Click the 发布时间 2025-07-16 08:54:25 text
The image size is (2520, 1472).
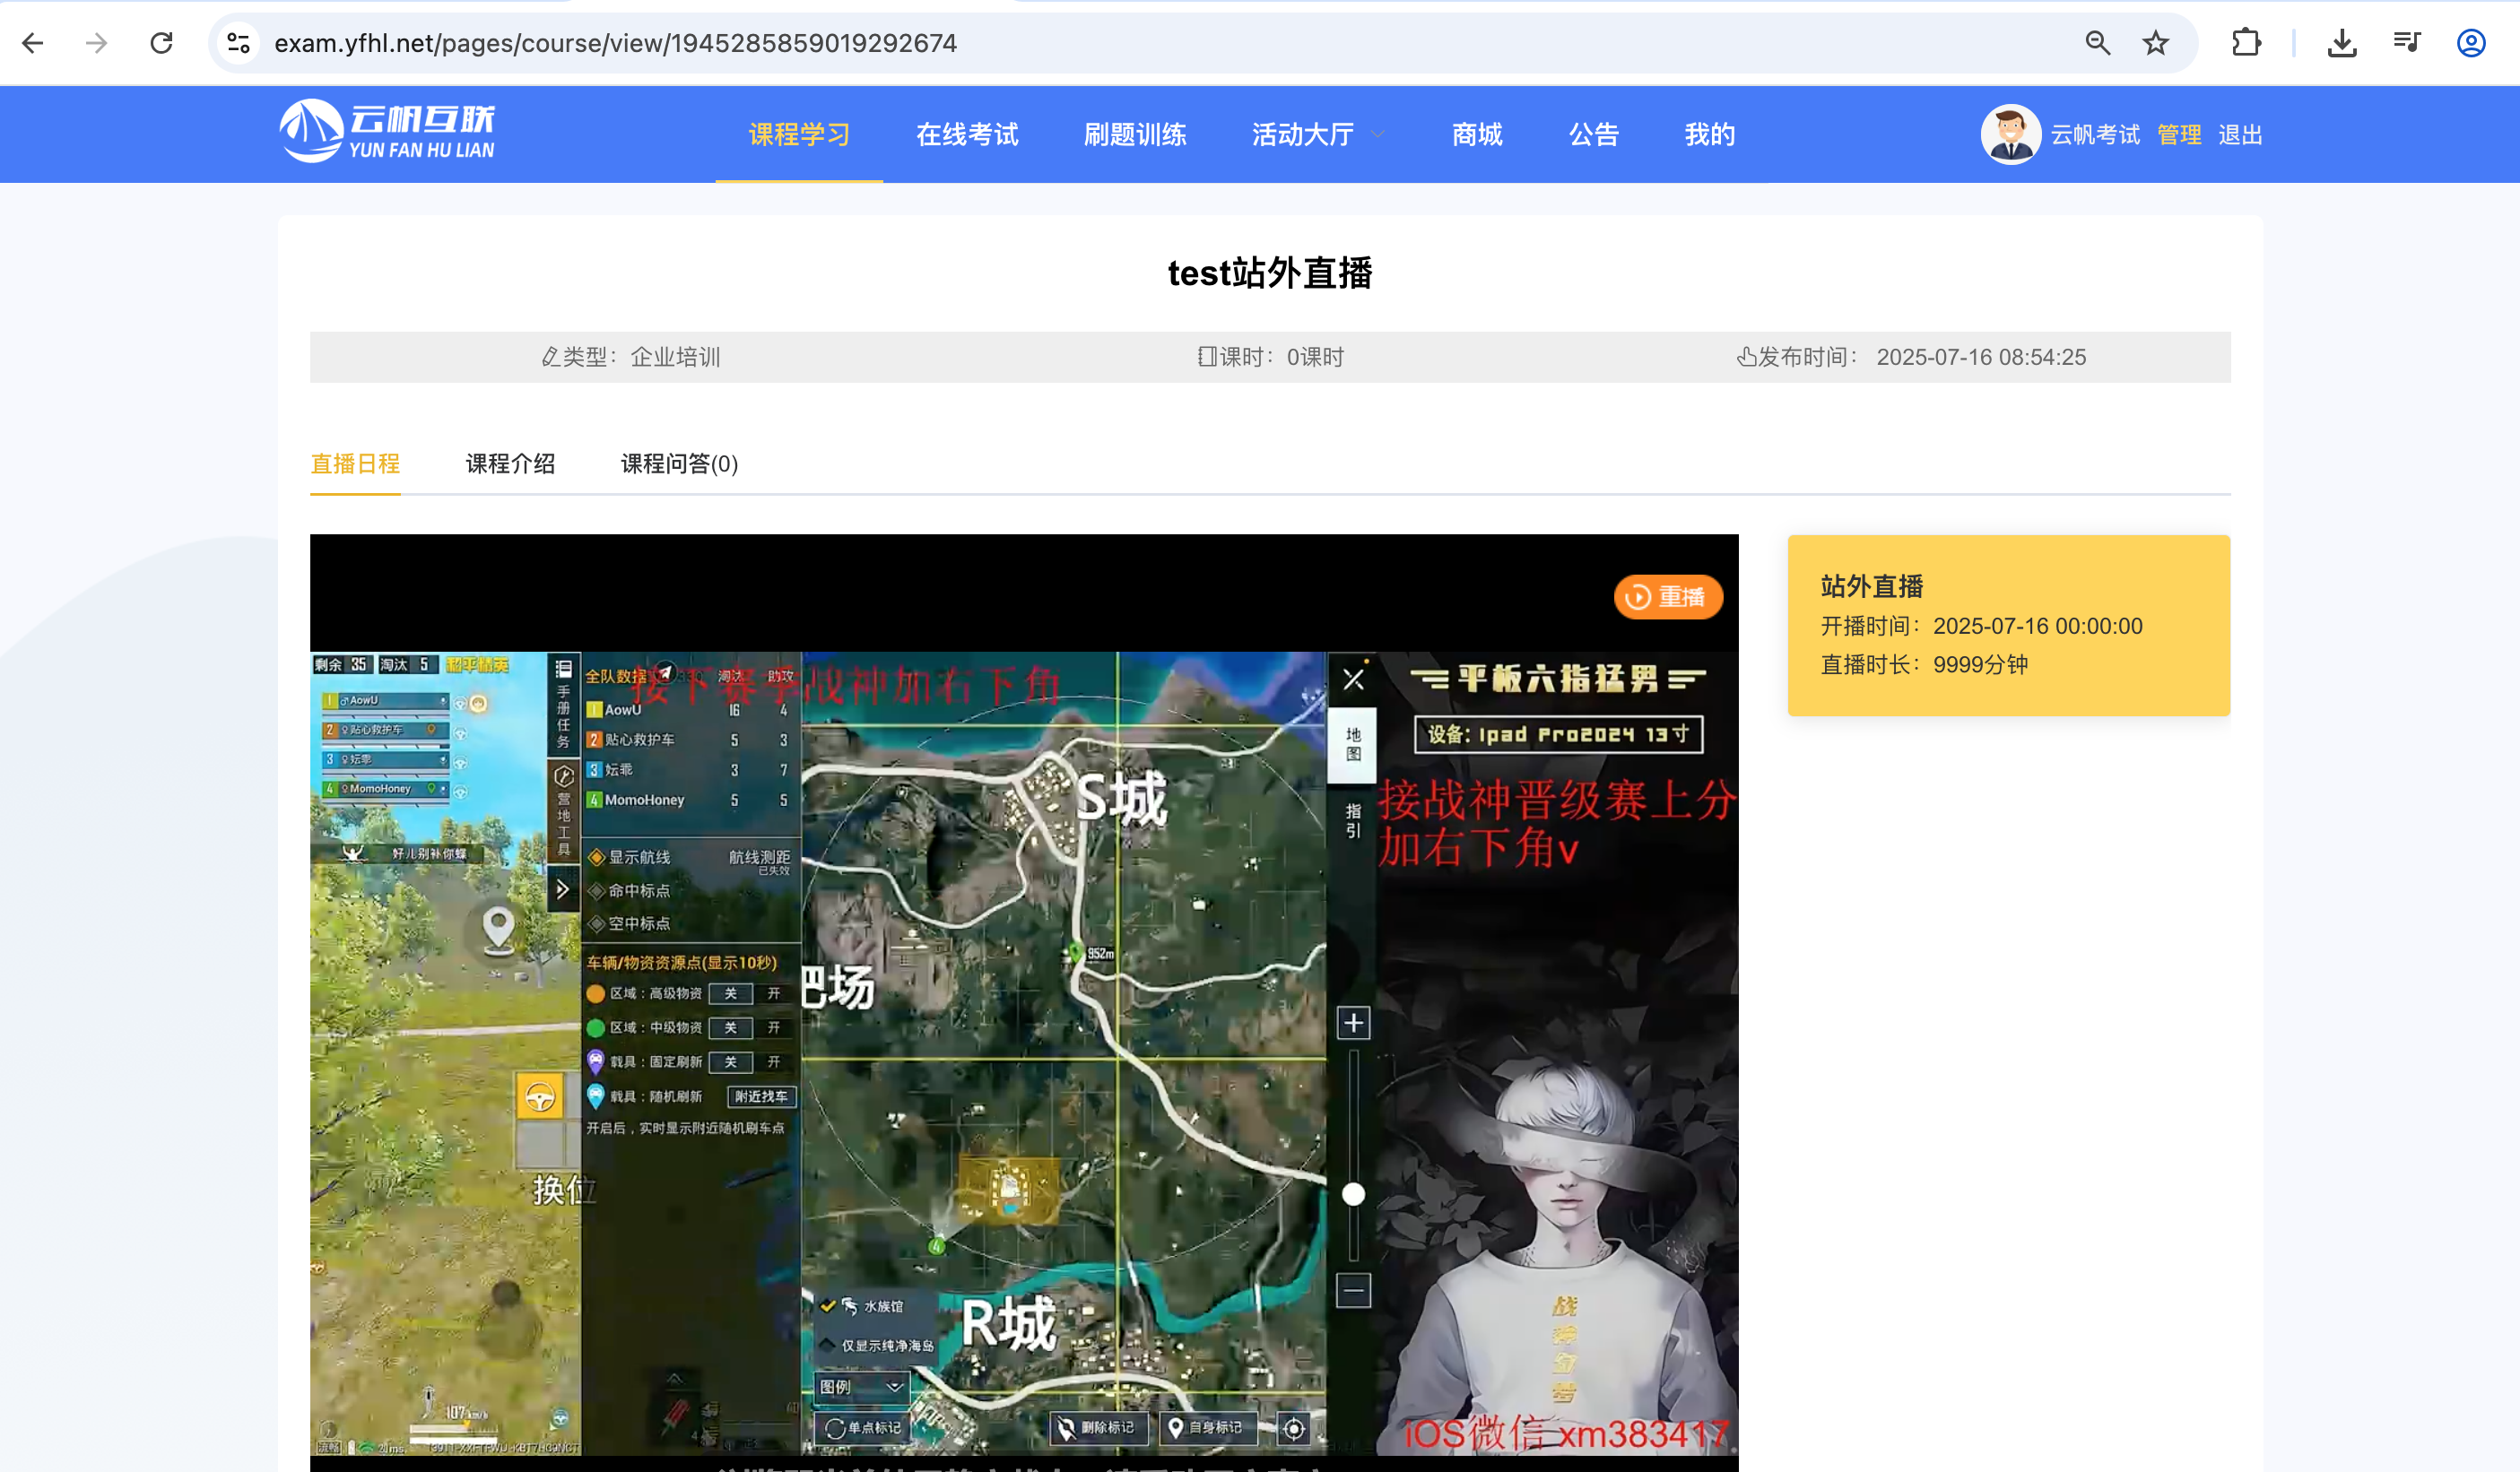pos(1911,357)
